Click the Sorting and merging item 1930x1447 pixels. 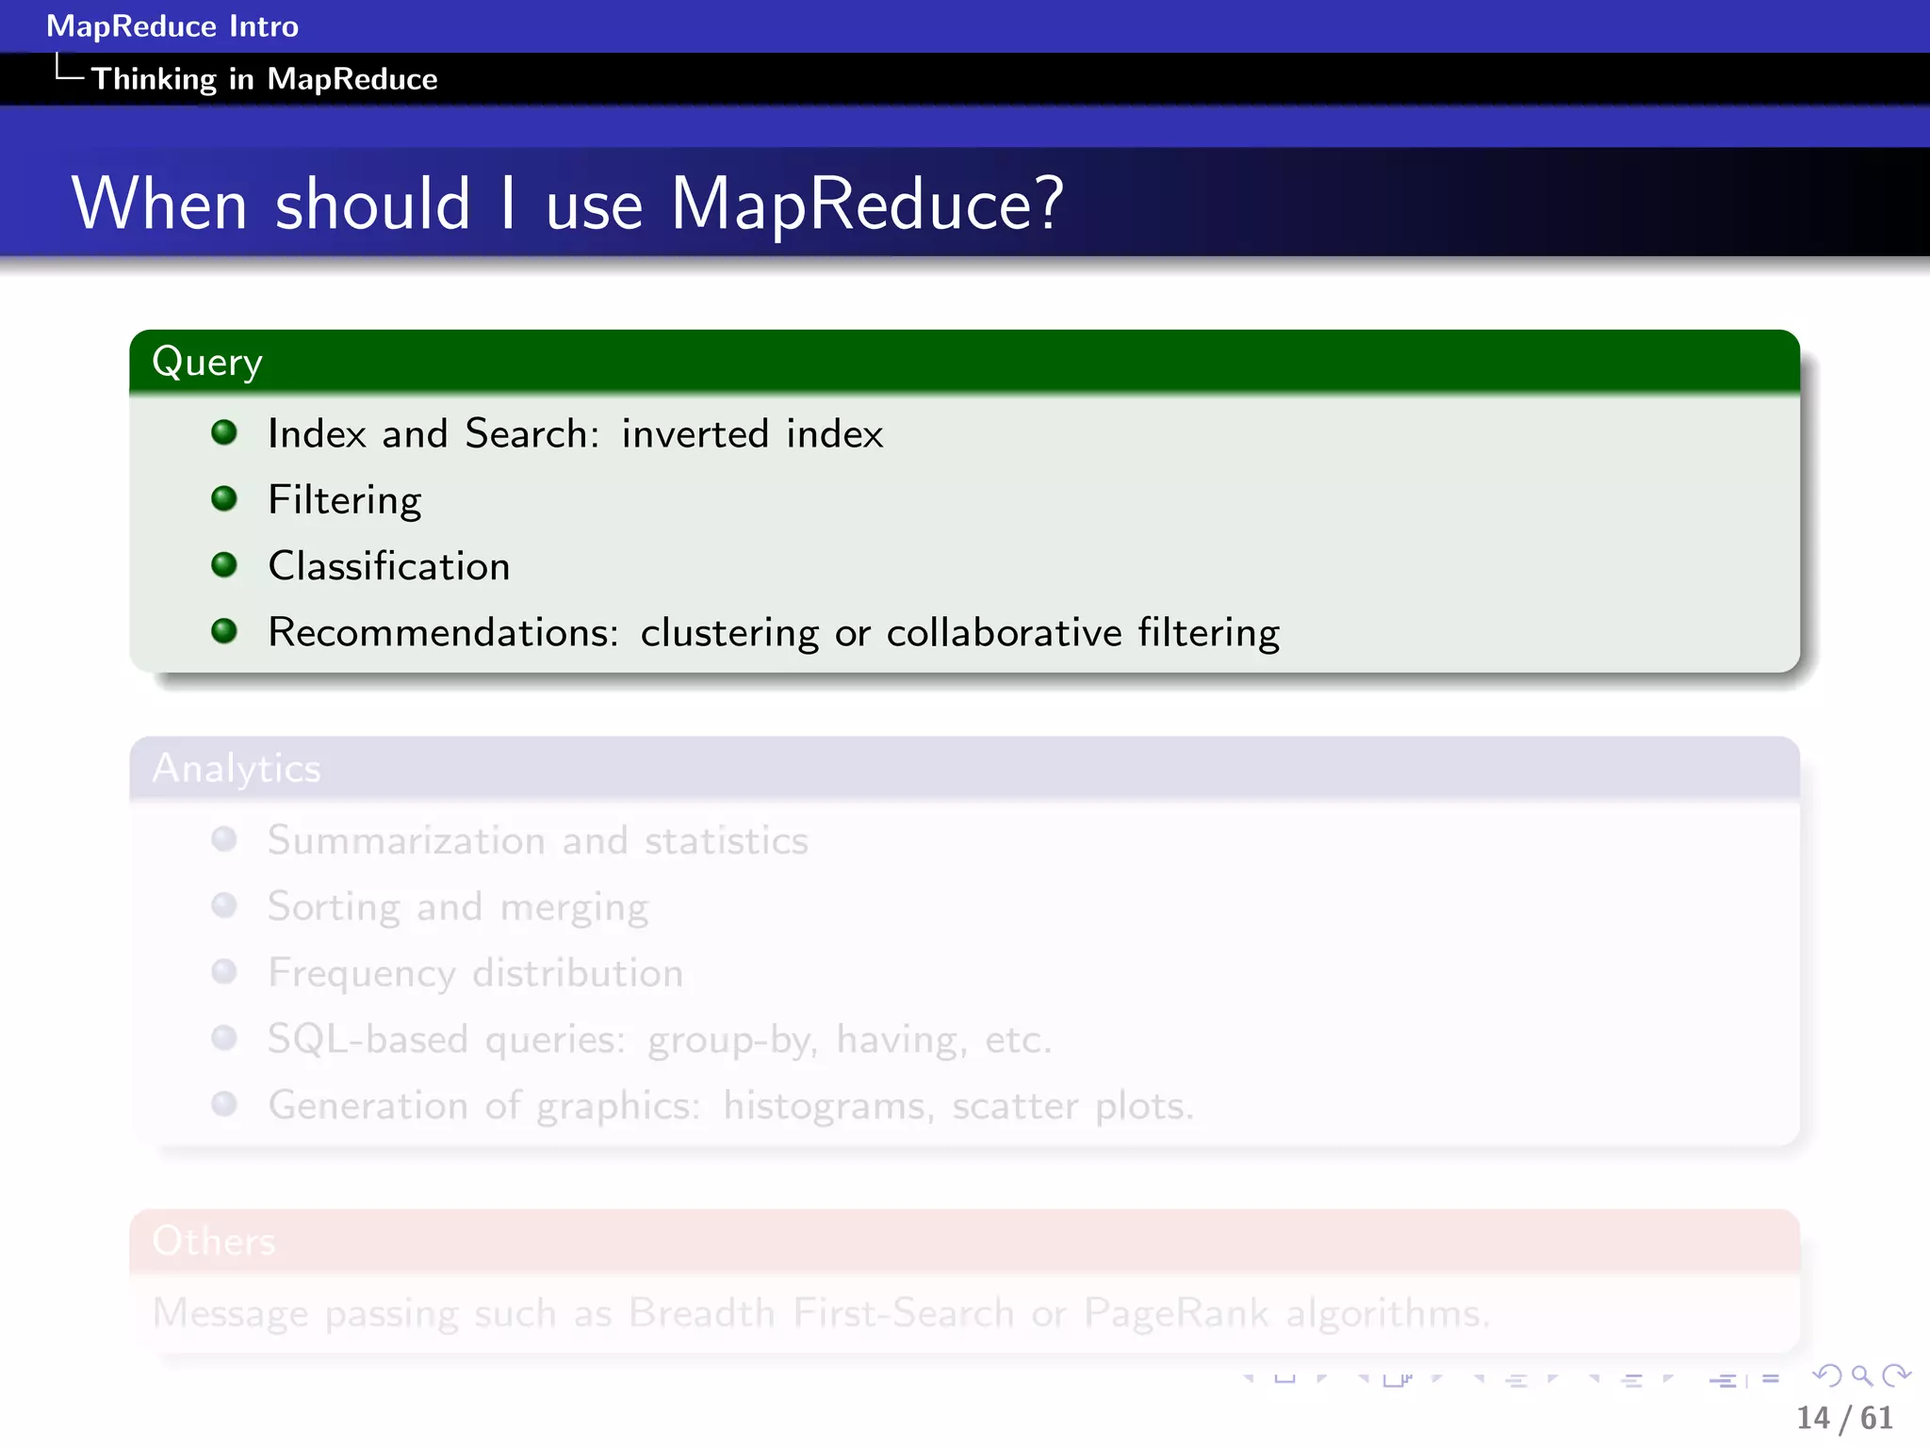[458, 907]
